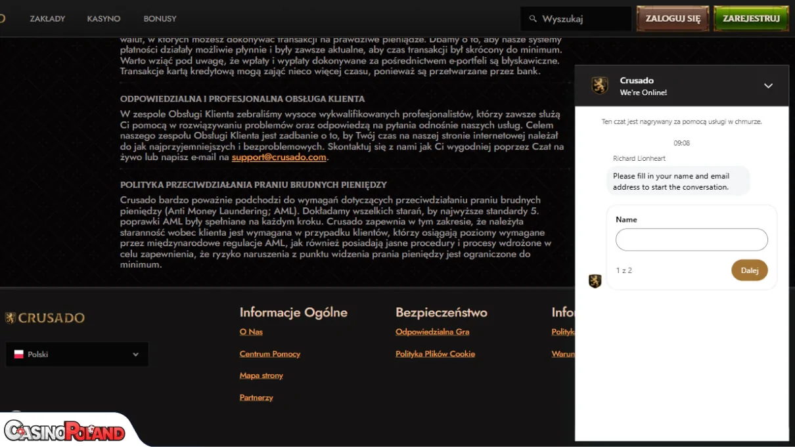Click the chat recording notice text
The image size is (795, 447).
click(682, 121)
